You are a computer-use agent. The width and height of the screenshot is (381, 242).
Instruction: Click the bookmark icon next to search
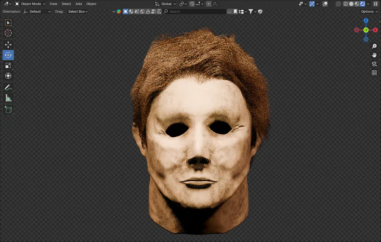coord(235,11)
